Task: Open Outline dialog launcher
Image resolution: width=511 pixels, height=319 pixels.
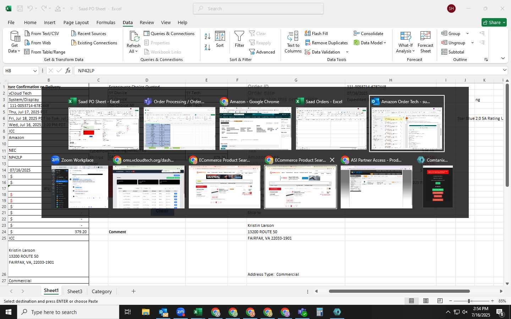Action: coord(486,60)
